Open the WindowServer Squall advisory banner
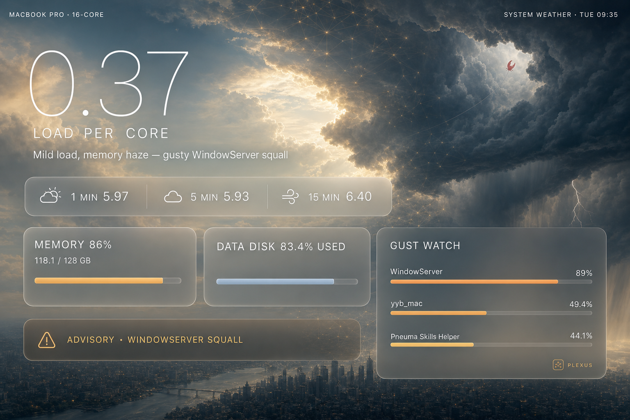This screenshot has width=630, height=420. (192, 340)
